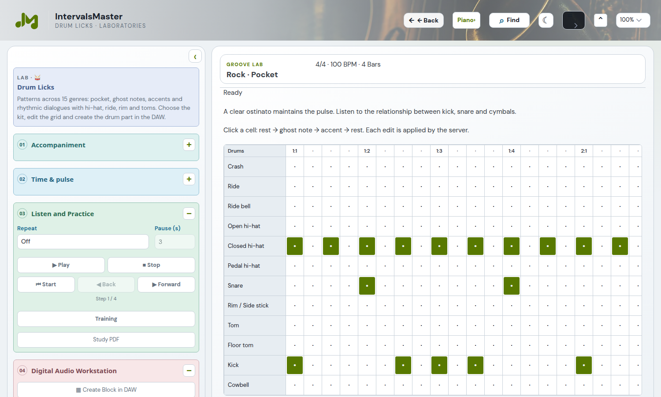This screenshot has height=397, width=661.
Task: Click Create Block in DAW
Action: (x=106, y=390)
